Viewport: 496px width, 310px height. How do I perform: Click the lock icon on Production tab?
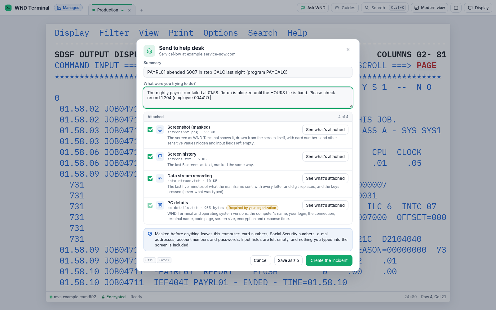tap(122, 10)
